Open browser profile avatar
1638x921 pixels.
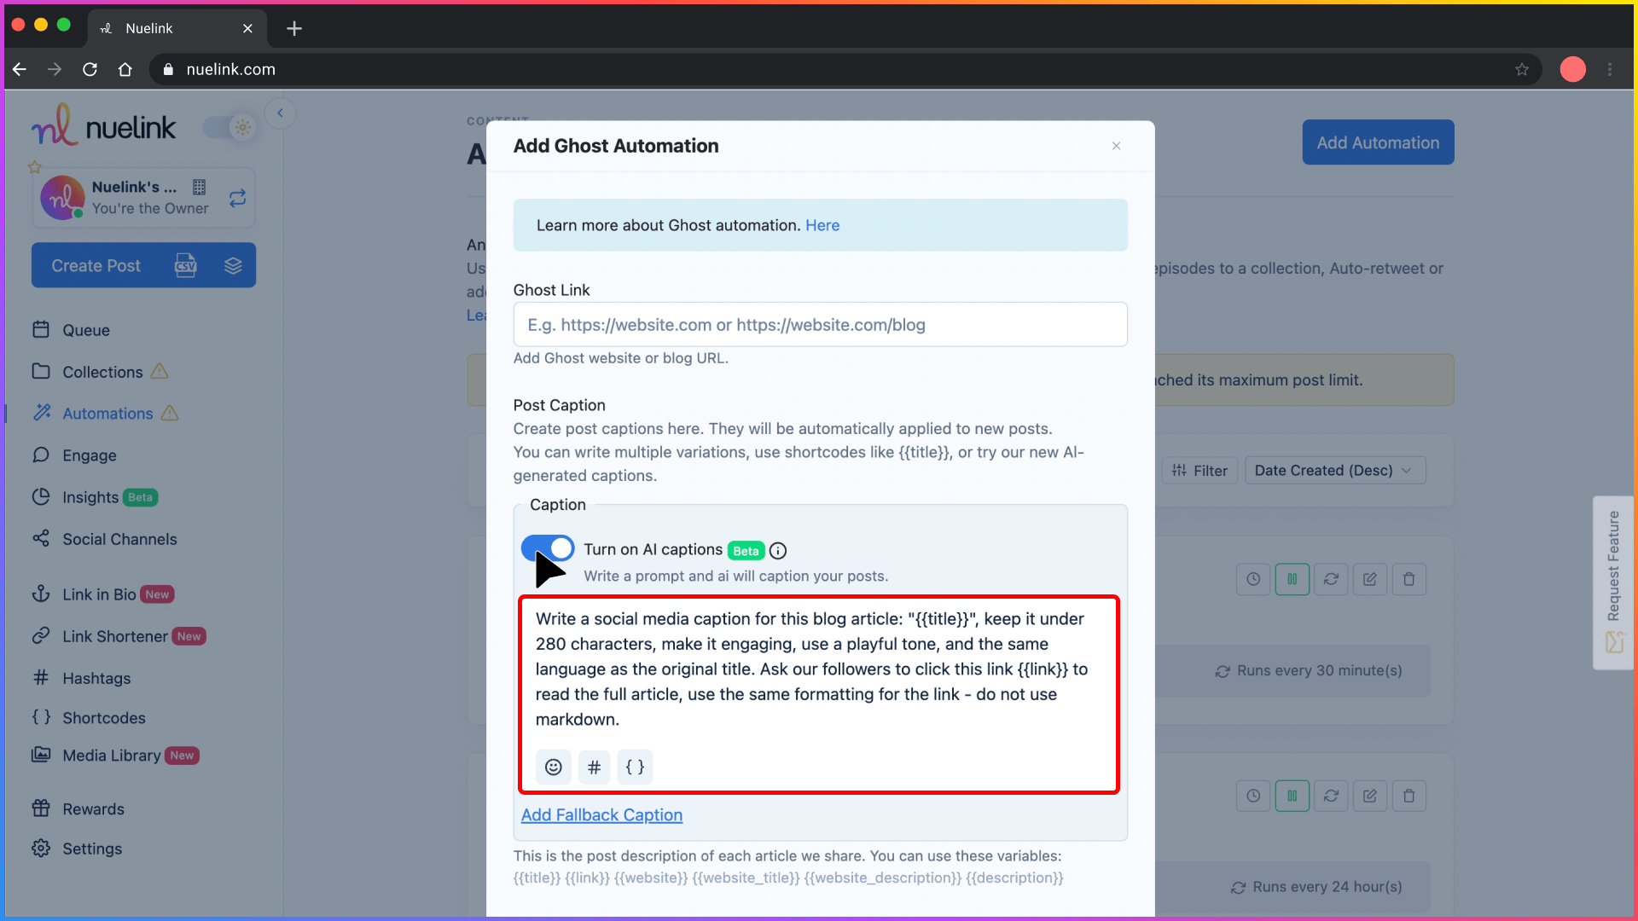click(x=1572, y=69)
